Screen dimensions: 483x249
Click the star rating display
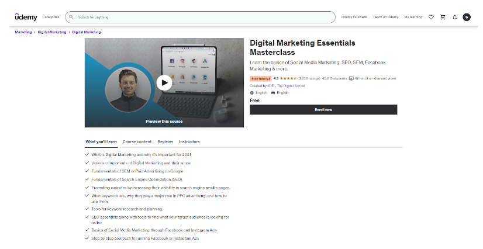[x=288, y=78]
